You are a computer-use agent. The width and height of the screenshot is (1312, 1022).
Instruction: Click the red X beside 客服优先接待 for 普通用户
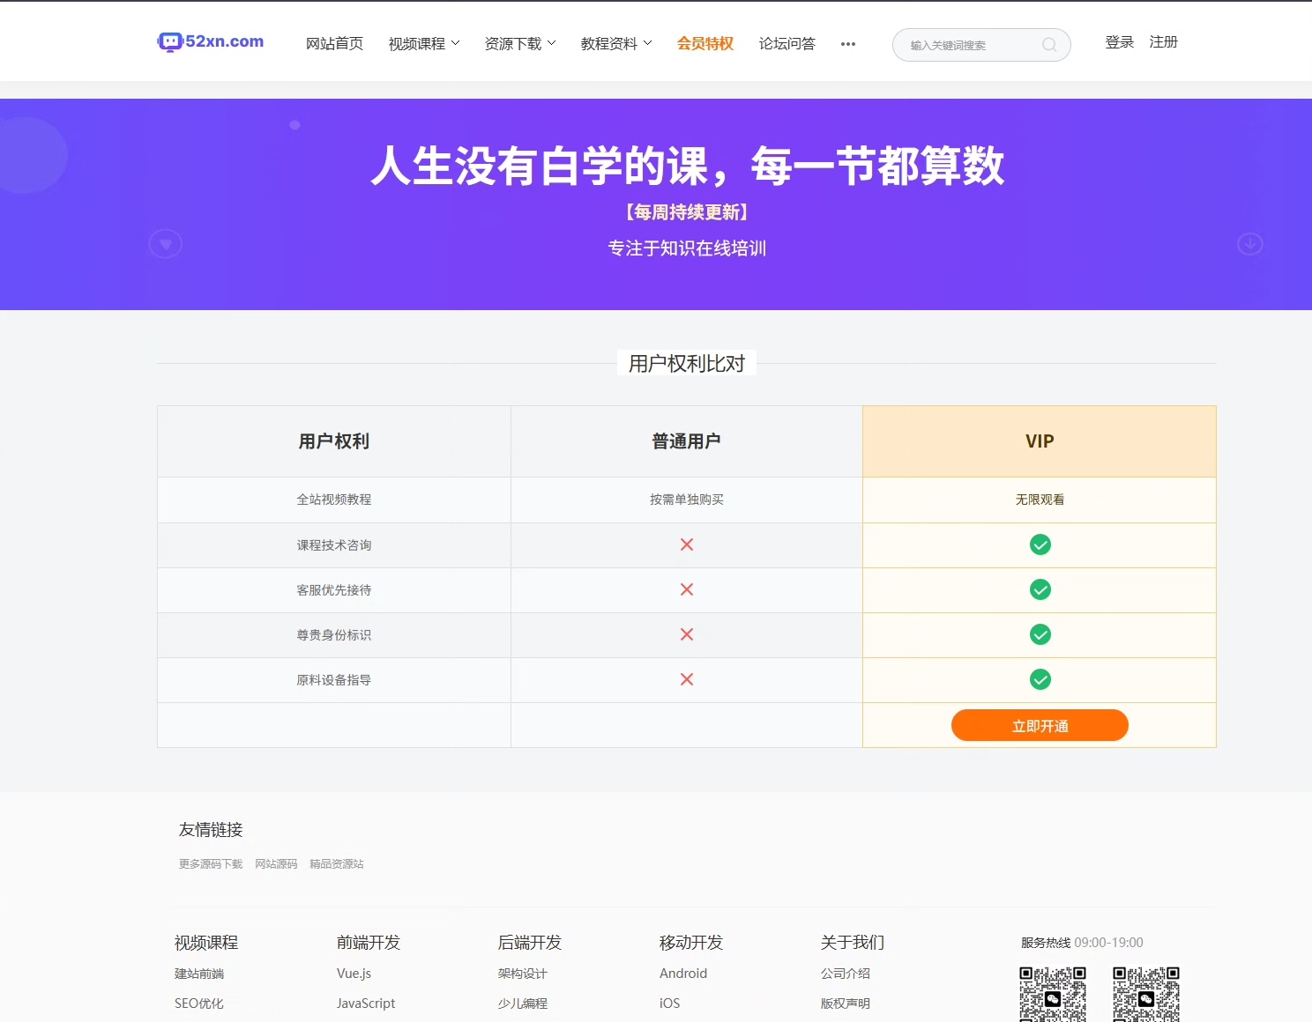[687, 589]
